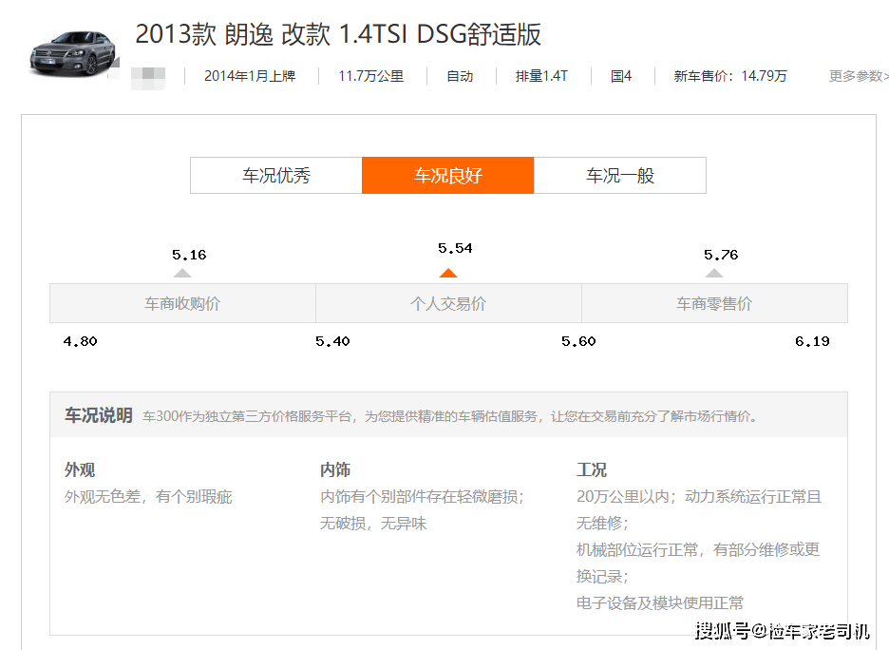
Task: Click the 车况说明 section heading
Action: tap(99, 415)
